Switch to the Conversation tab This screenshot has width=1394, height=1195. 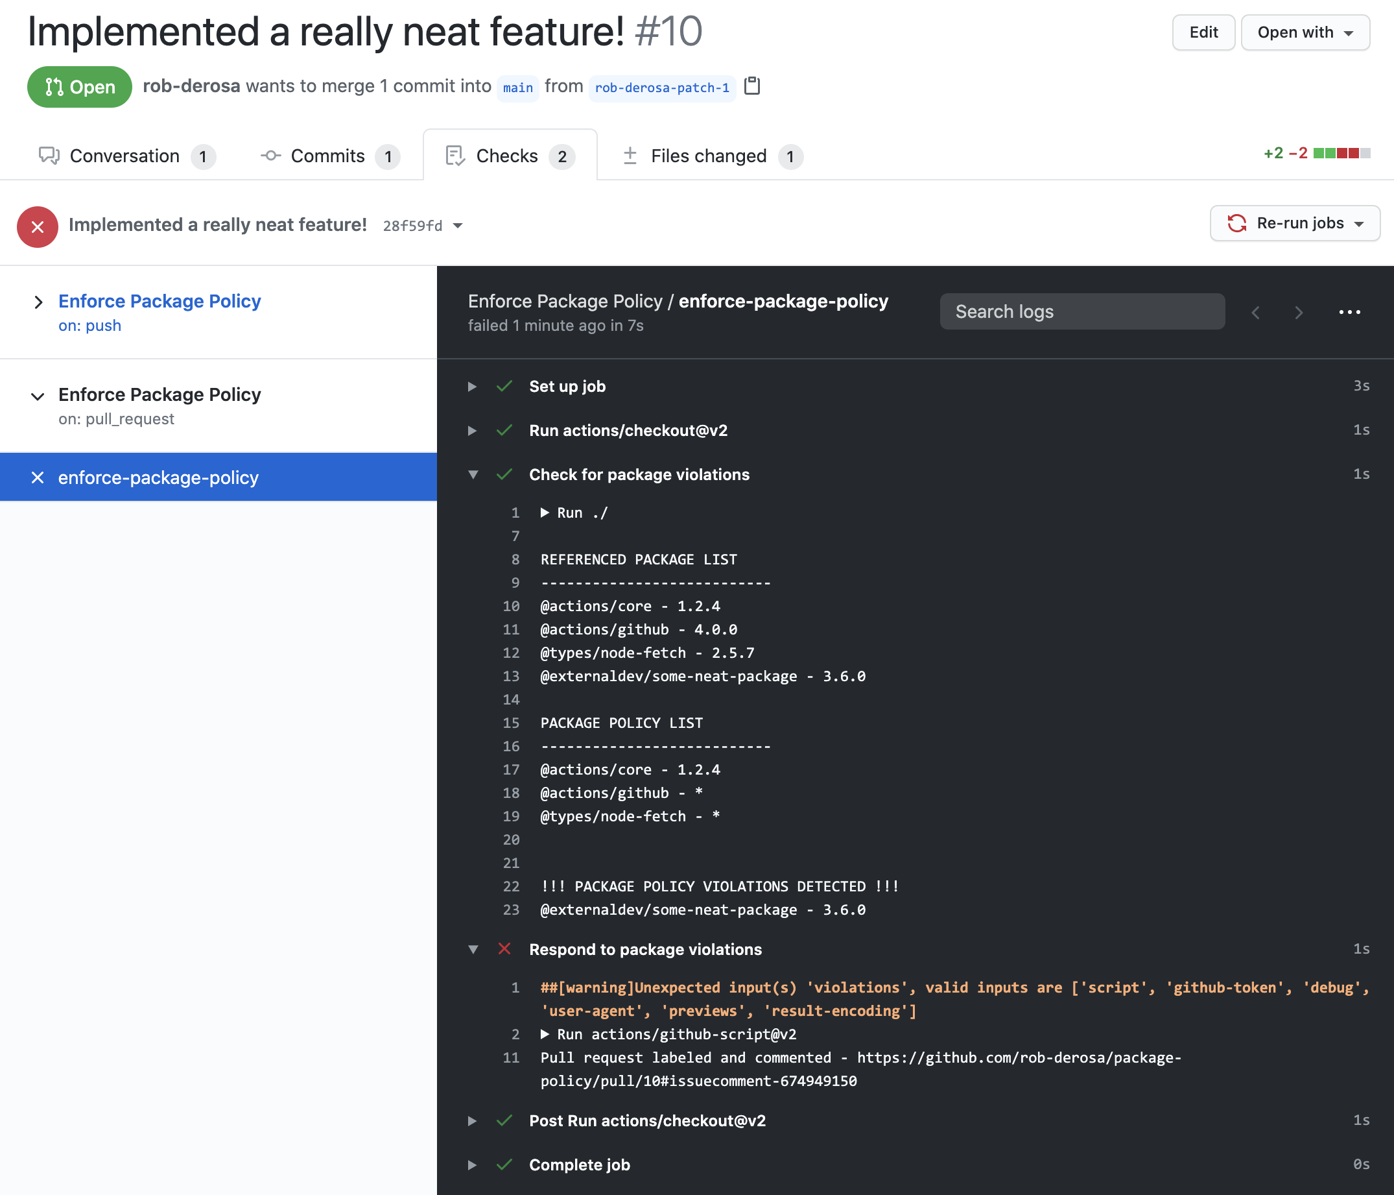point(125,156)
